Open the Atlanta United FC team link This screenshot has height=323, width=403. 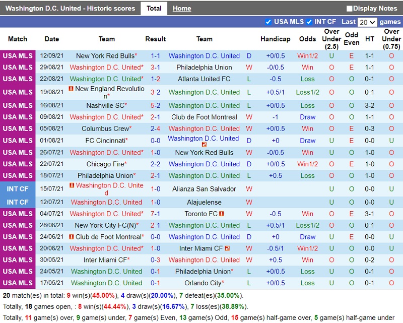click(204, 79)
